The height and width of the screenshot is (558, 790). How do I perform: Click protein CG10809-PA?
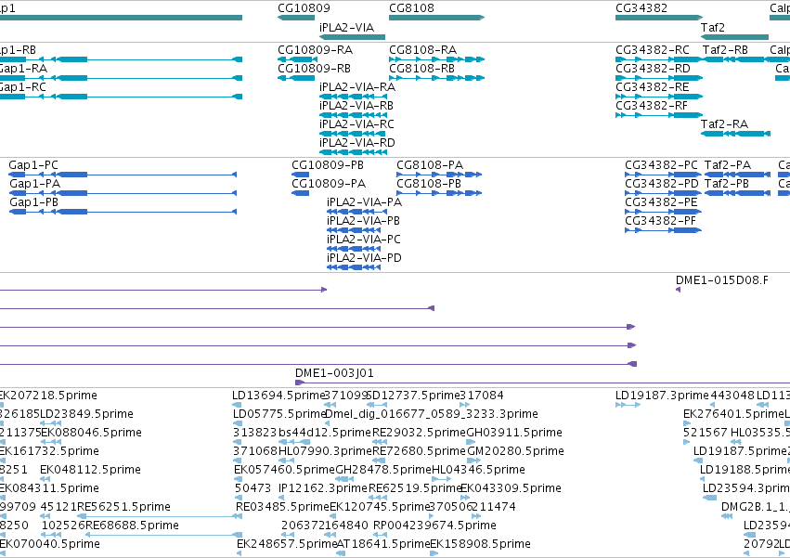coord(329,184)
